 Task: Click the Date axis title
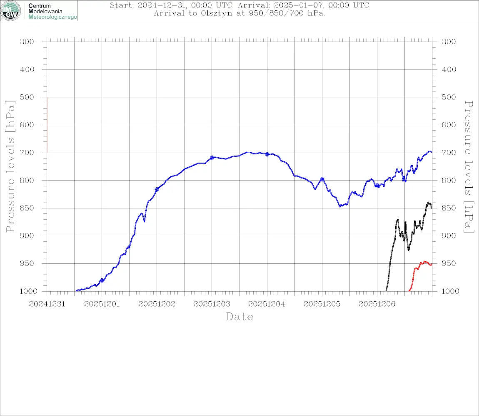coord(239,317)
